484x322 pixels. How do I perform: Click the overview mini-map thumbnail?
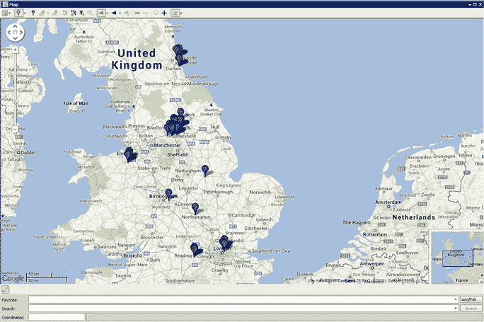(x=457, y=257)
